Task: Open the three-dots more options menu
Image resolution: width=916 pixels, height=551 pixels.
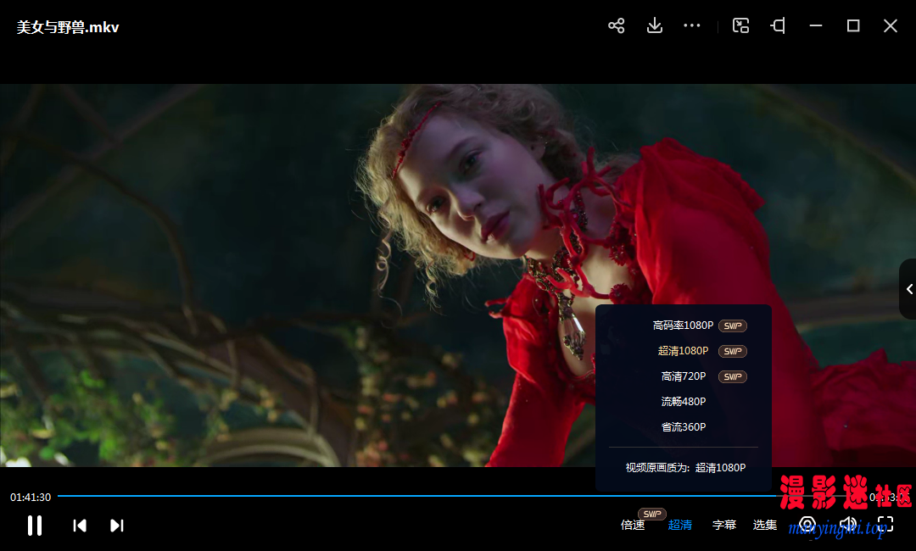Action: click(692, 25)
